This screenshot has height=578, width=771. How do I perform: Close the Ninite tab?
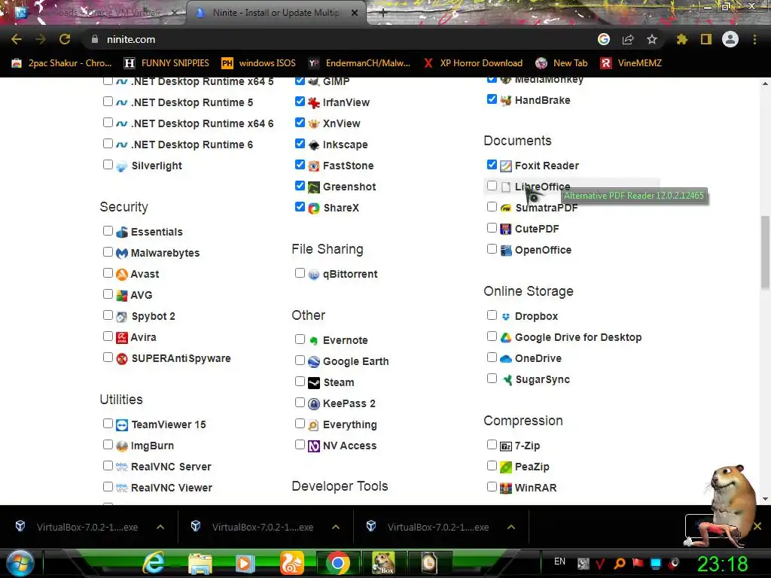click(355, 13)
